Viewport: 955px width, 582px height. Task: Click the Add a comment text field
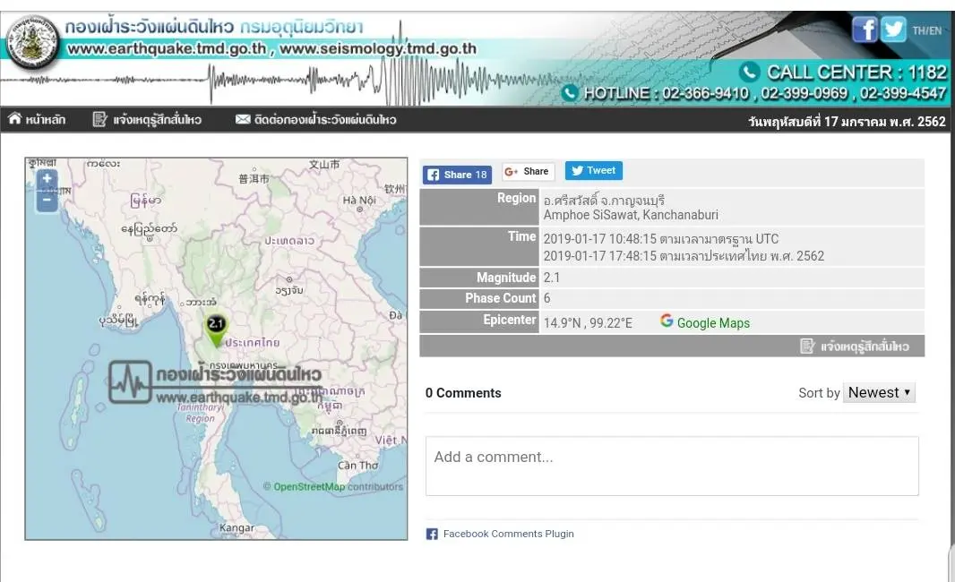coord(671,466)
